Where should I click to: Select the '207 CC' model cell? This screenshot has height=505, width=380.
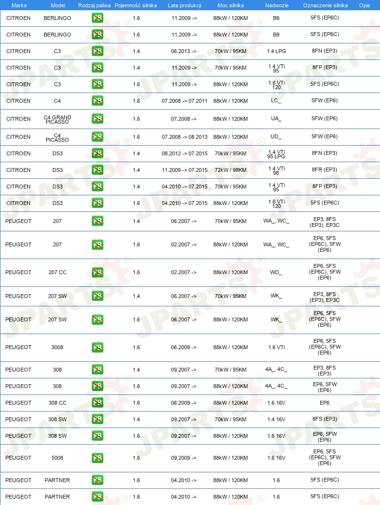[57, 272]
